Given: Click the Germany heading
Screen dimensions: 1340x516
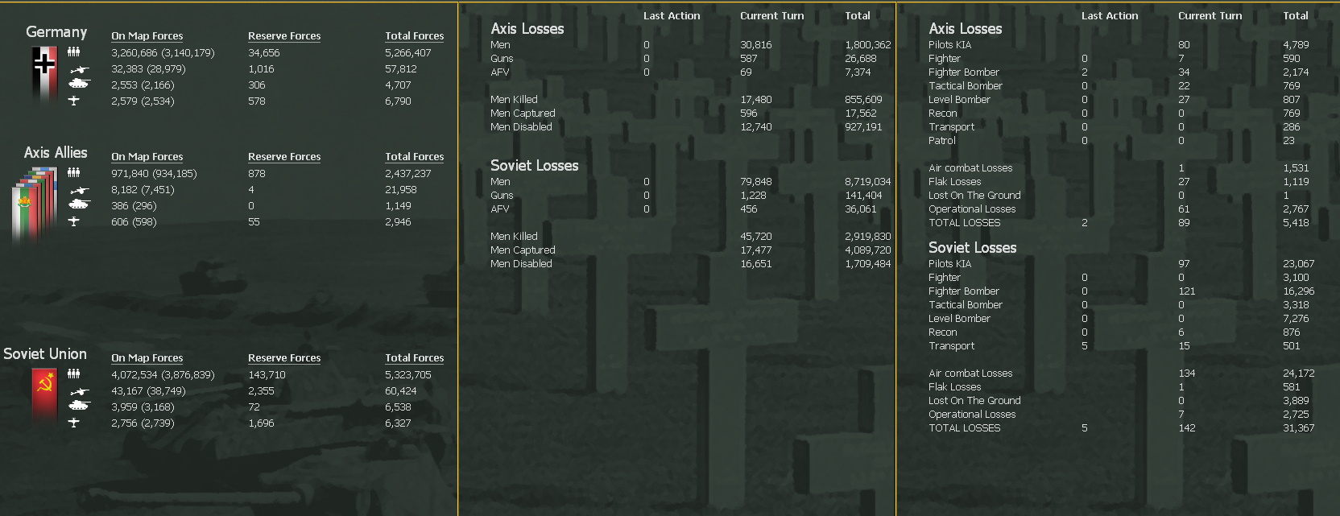Looking at the screenshot, I should click(x=56, y=32).
